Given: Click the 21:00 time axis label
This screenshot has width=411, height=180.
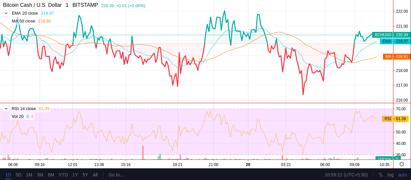Looking at the screenshot, I should [x=213, y=165].
